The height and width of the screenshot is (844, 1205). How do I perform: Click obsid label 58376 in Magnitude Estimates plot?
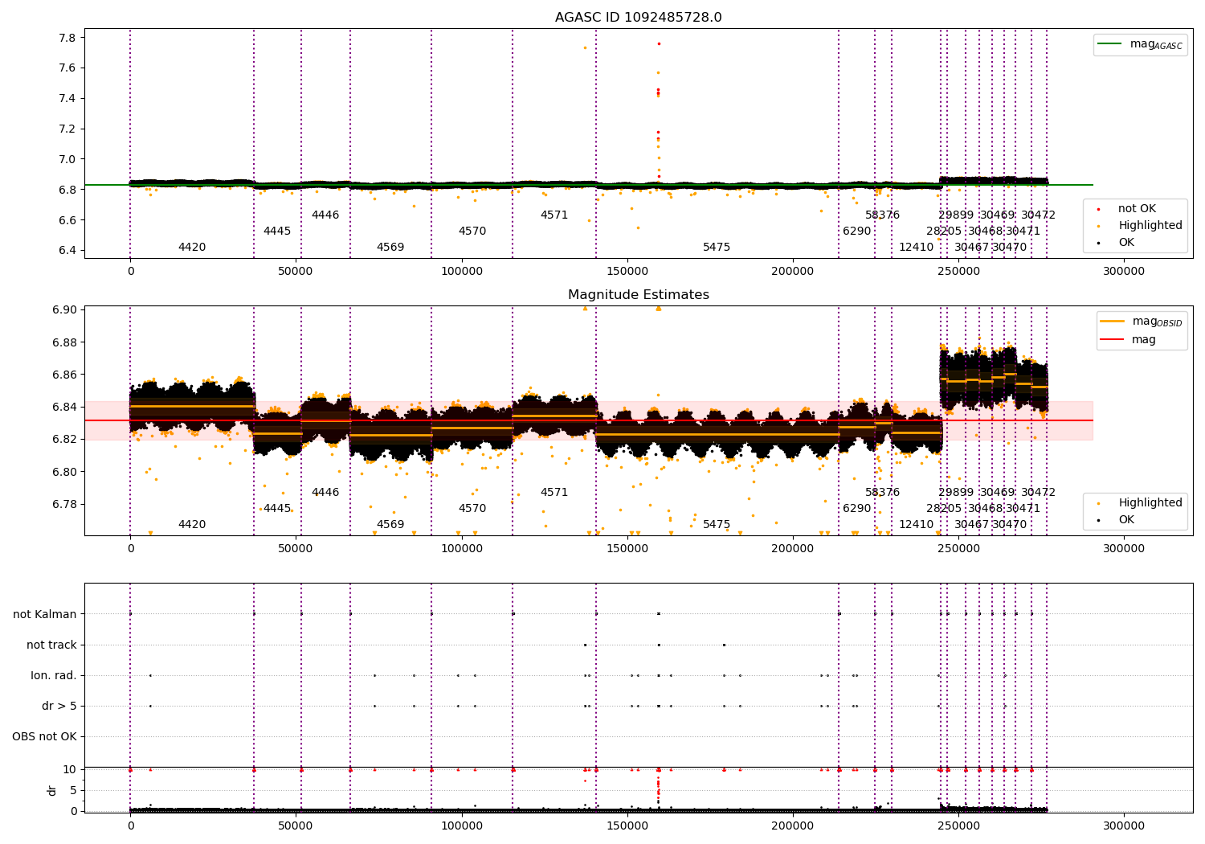point(882,493)
